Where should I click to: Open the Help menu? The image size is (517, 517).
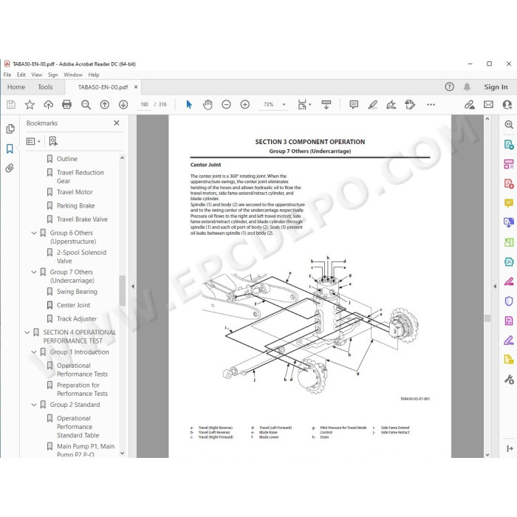point(94,75)
